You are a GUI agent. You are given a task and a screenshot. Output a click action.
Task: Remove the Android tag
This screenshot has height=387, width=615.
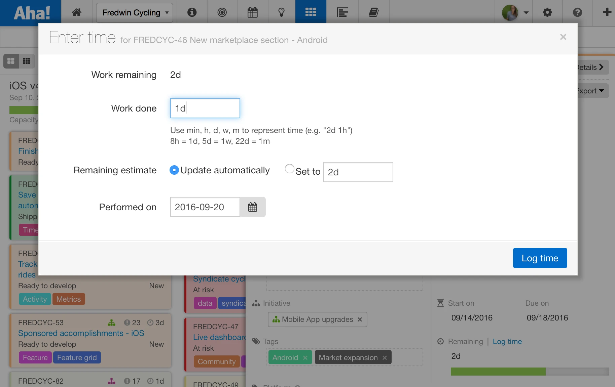[x=305, y=358]
